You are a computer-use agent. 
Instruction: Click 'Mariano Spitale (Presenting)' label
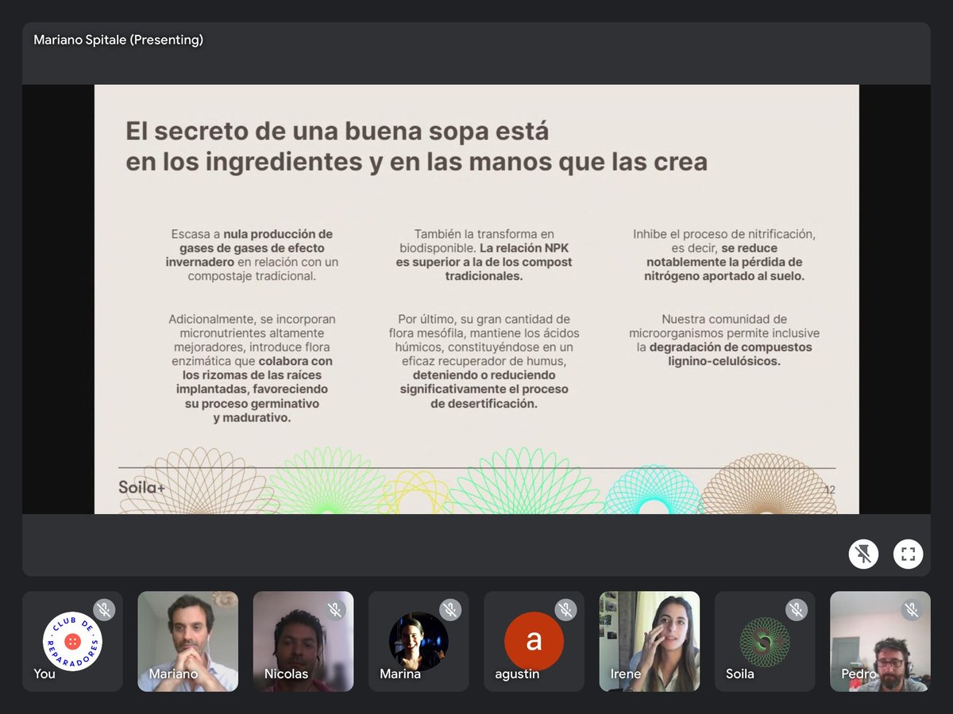point(118,40)
